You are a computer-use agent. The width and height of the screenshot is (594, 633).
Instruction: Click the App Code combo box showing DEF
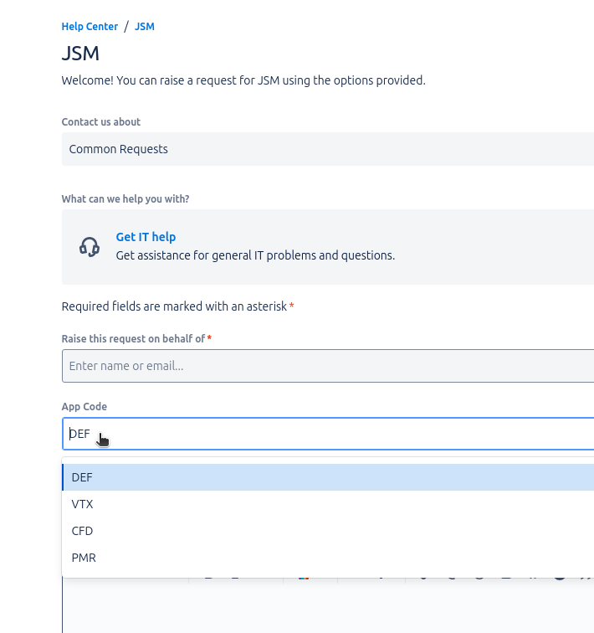326,434
